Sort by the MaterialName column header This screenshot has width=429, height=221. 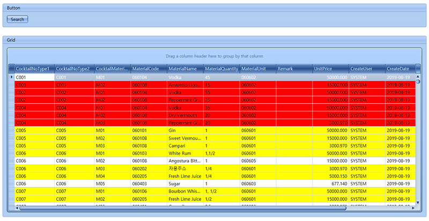[x=185, y=69]
